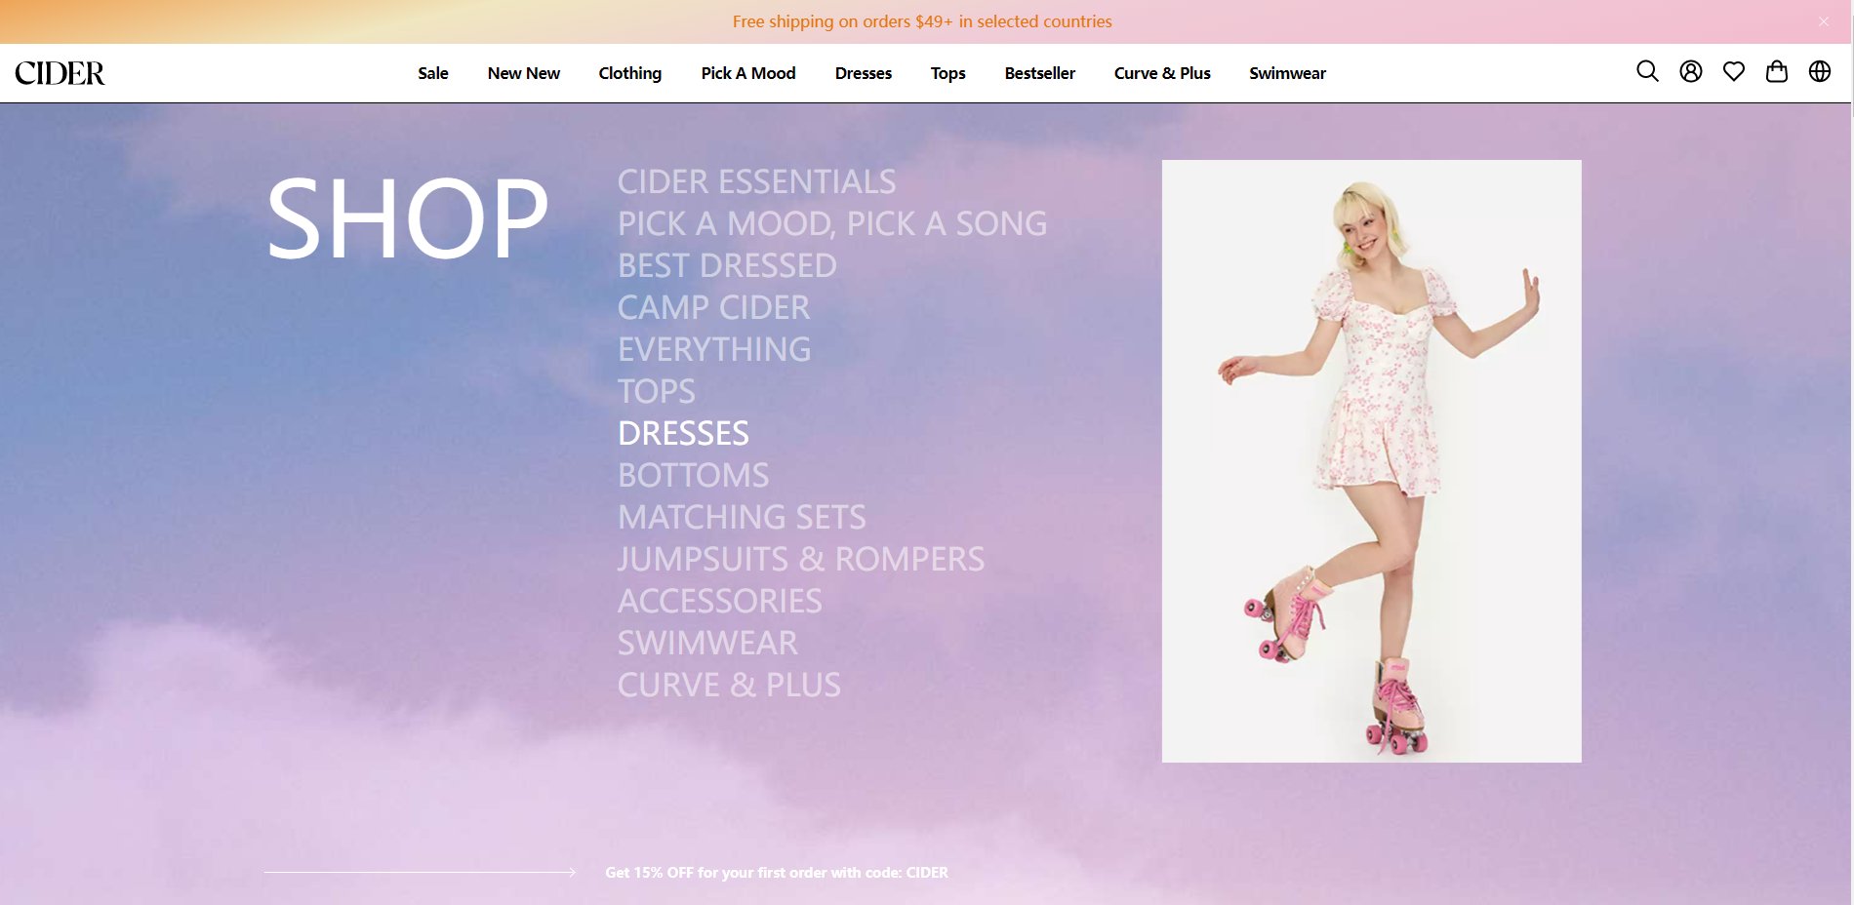Click the DRESSES category link
Screen dimensions: 1854x905
click(683, 433)
